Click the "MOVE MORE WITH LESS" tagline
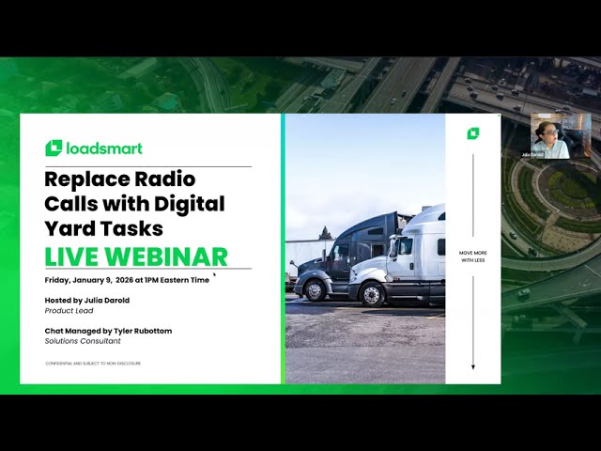 [473, 257]
